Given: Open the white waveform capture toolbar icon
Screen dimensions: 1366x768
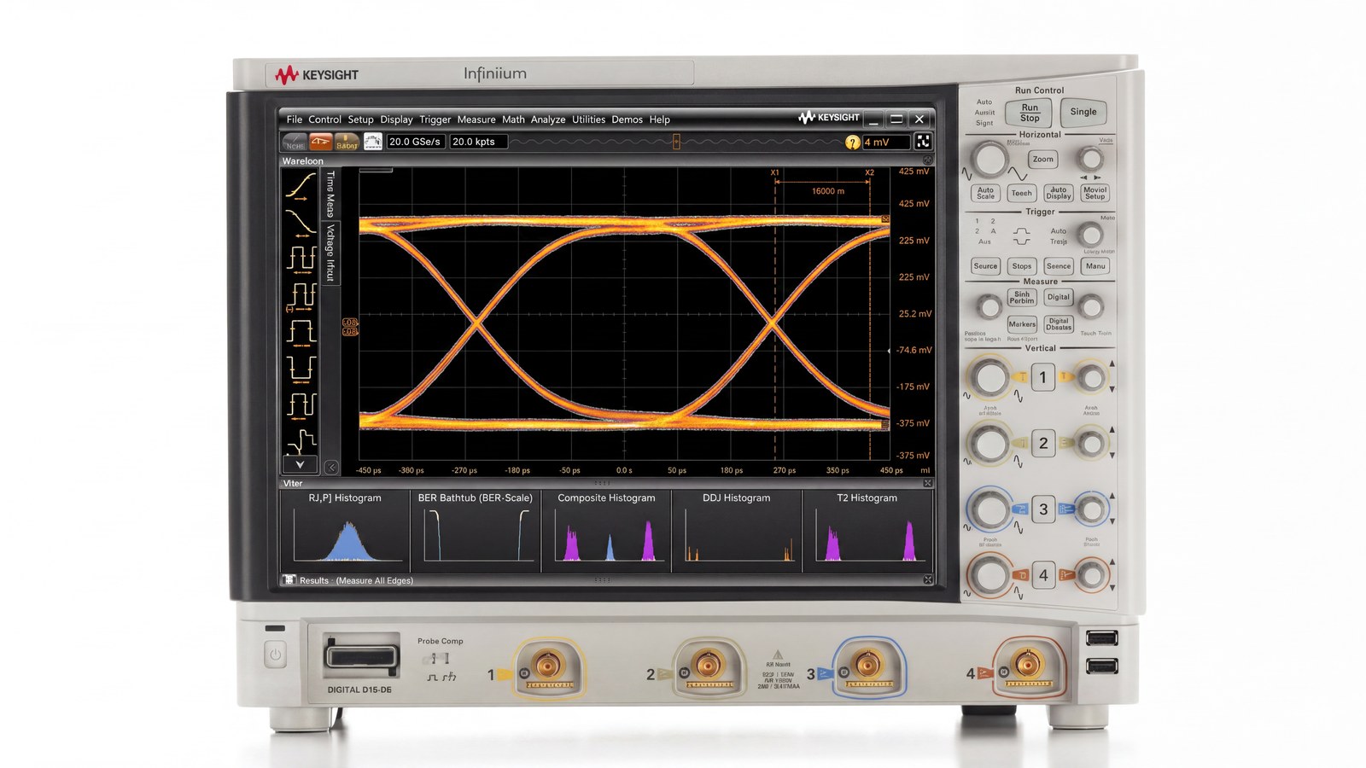Looking at the screenshot, I should coord(373,142).
